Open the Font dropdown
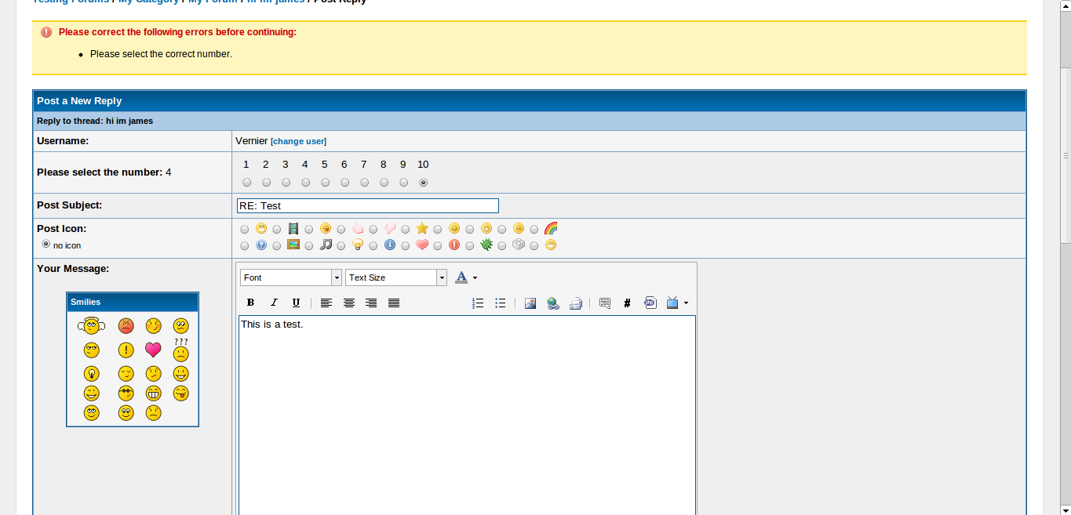This screenshot has height=515, width=1071. [x=291, y=277]
